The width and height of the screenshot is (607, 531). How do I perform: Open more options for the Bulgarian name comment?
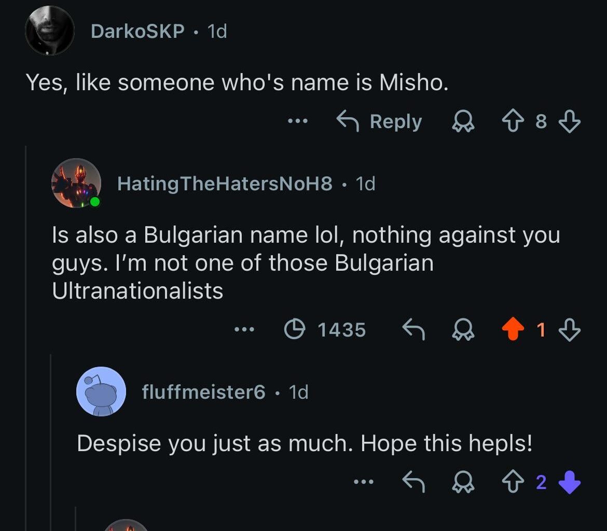coord(243,329)
